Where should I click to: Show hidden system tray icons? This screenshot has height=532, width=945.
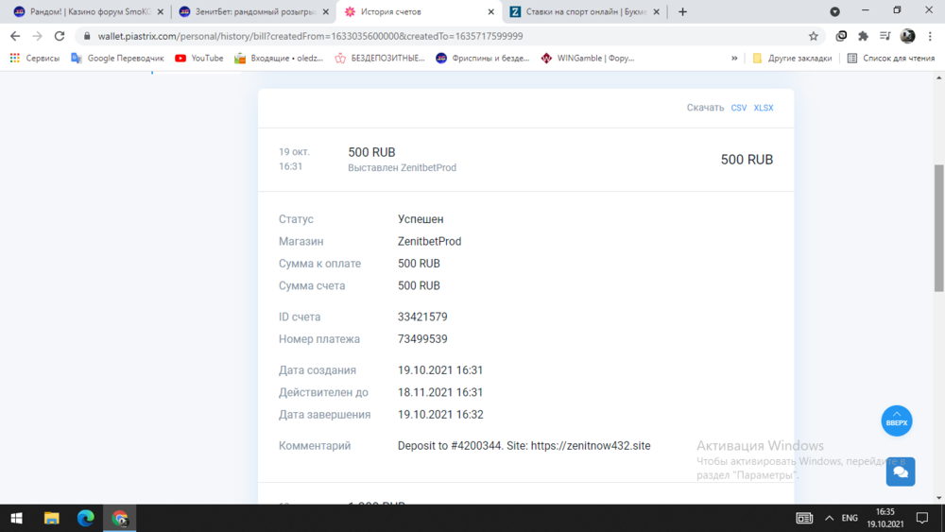pos(830,518)
